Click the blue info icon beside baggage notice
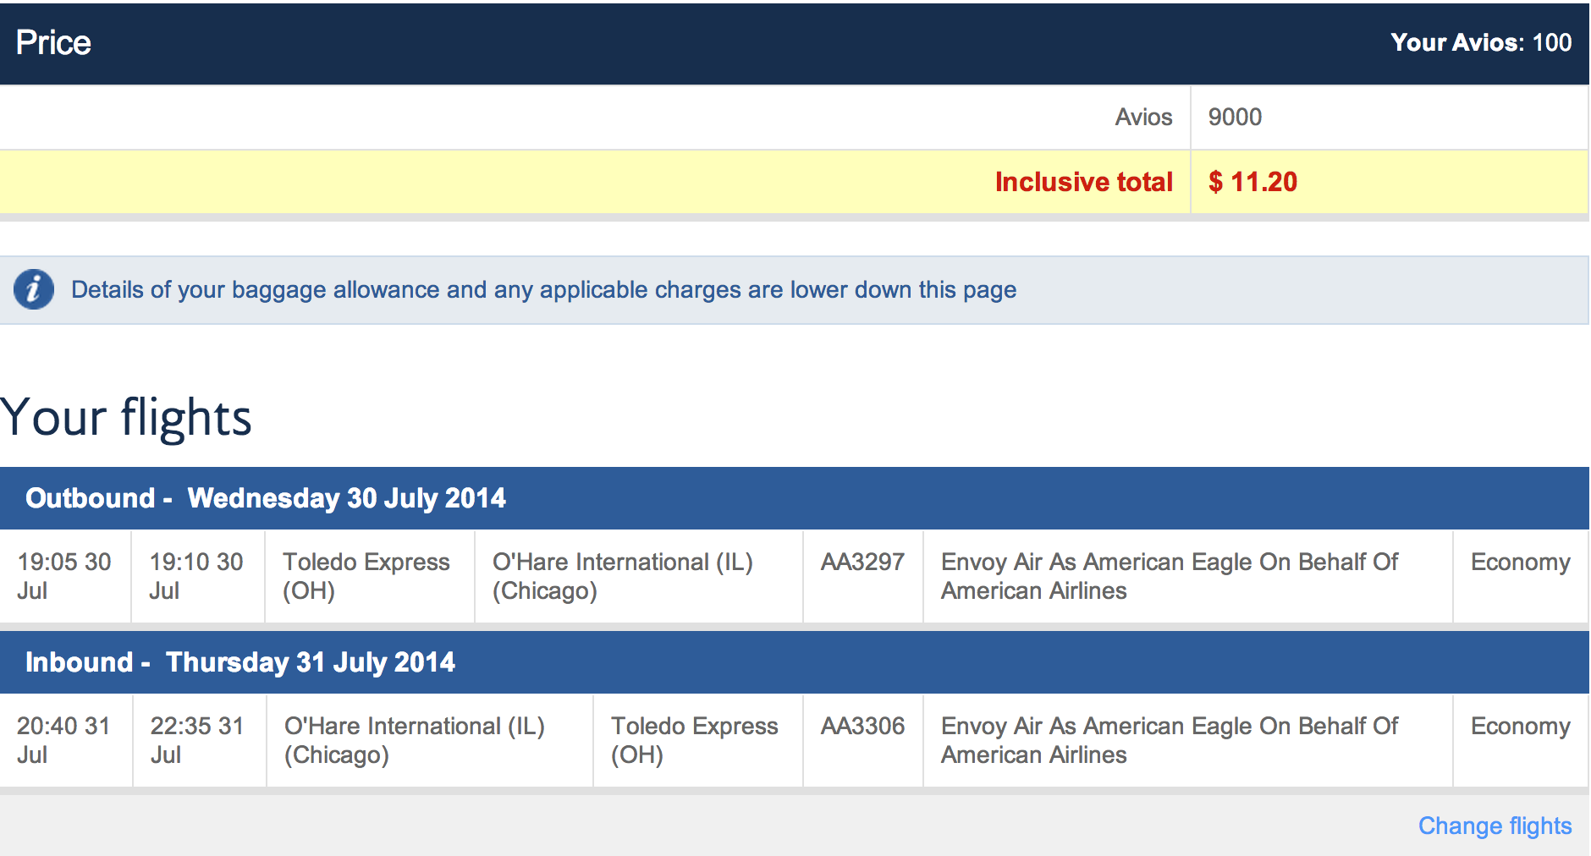Image resolution: width=1591 pixels, height=856 pixels. (34, 289)
